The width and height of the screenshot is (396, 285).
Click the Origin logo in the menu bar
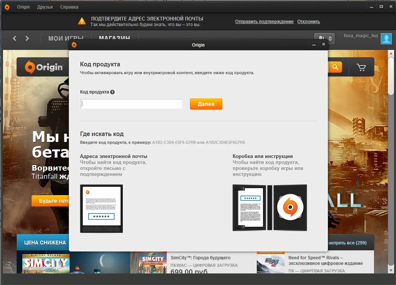[7, 7]
